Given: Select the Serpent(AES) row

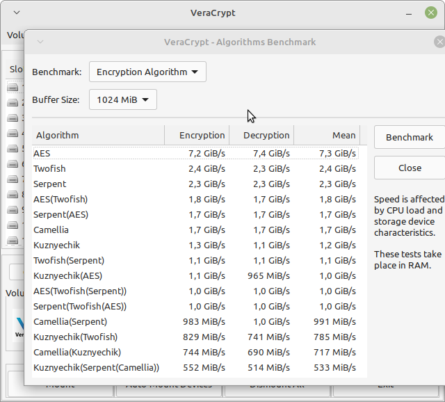Looking at the screenshot, I should tap(196, 215).
